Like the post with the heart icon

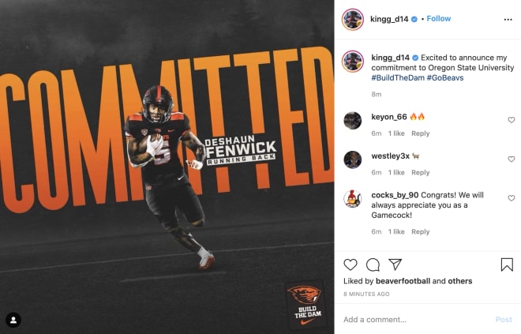[350, 265]
